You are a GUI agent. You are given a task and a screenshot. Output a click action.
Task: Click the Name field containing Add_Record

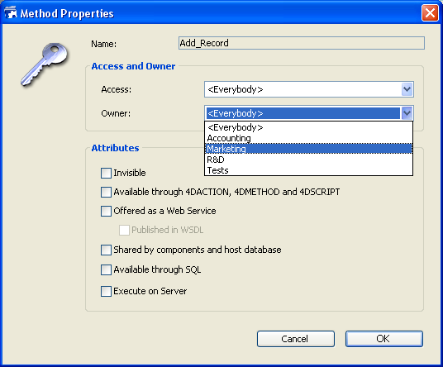click(x=302, y=43)
